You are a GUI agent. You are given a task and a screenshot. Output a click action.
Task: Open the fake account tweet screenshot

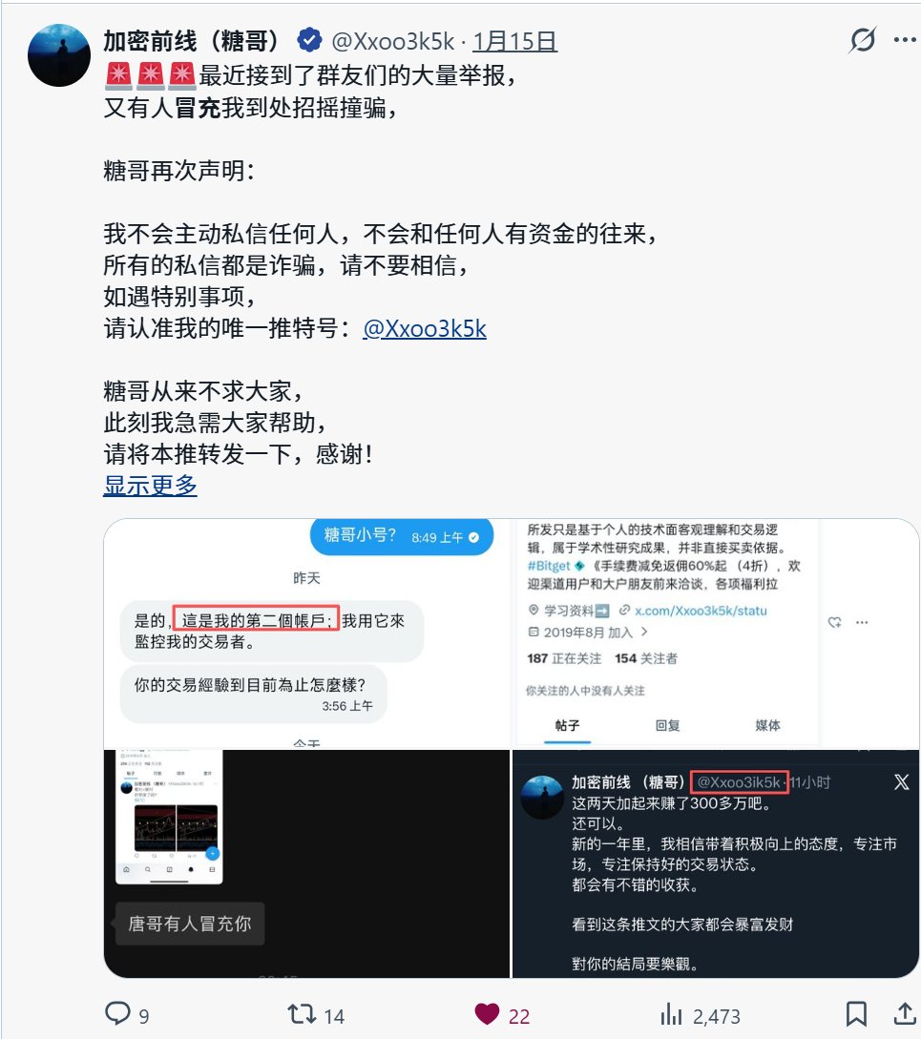tap(716, 863)
